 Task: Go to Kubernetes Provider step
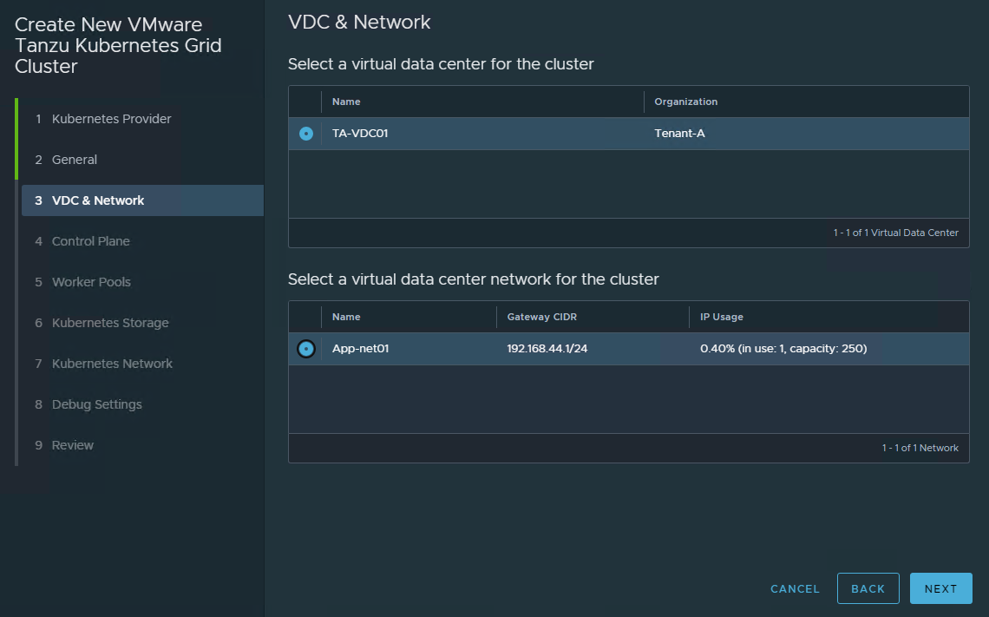(x=111, y=119)
